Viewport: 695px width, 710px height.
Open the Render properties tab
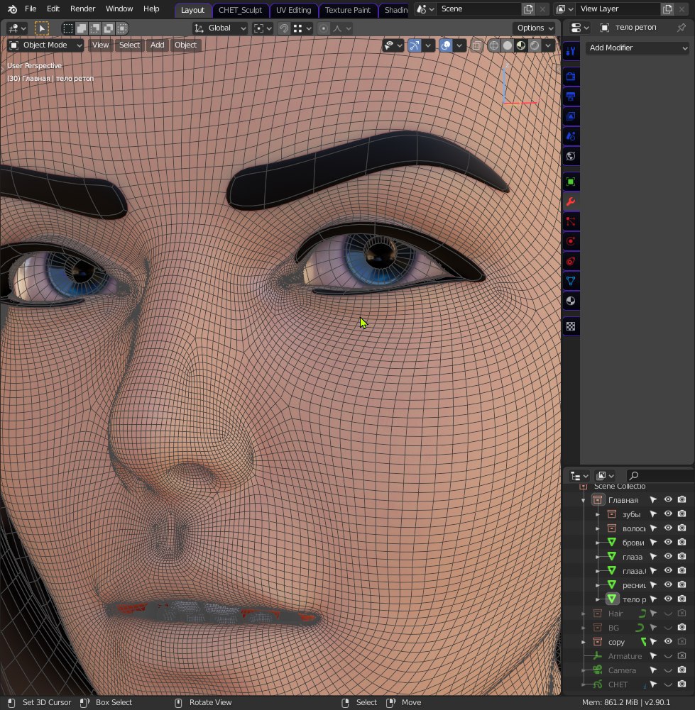pyautogui.click(x=571, y=77)
